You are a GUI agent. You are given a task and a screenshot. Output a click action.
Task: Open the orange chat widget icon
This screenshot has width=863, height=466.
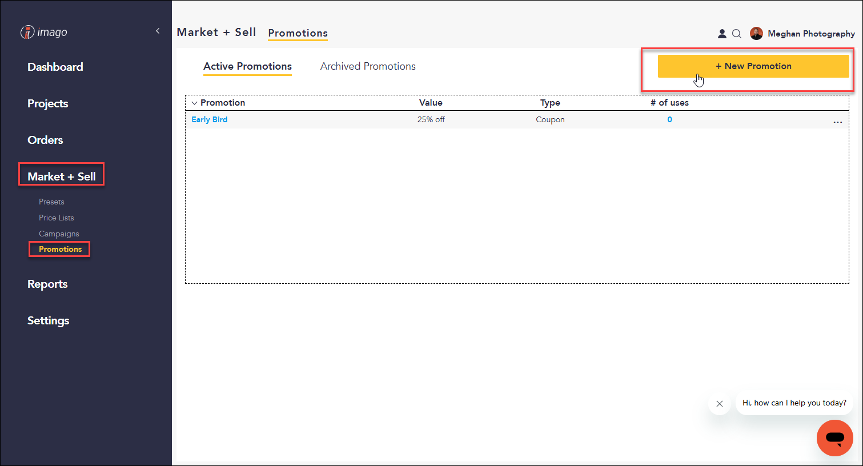835,438
